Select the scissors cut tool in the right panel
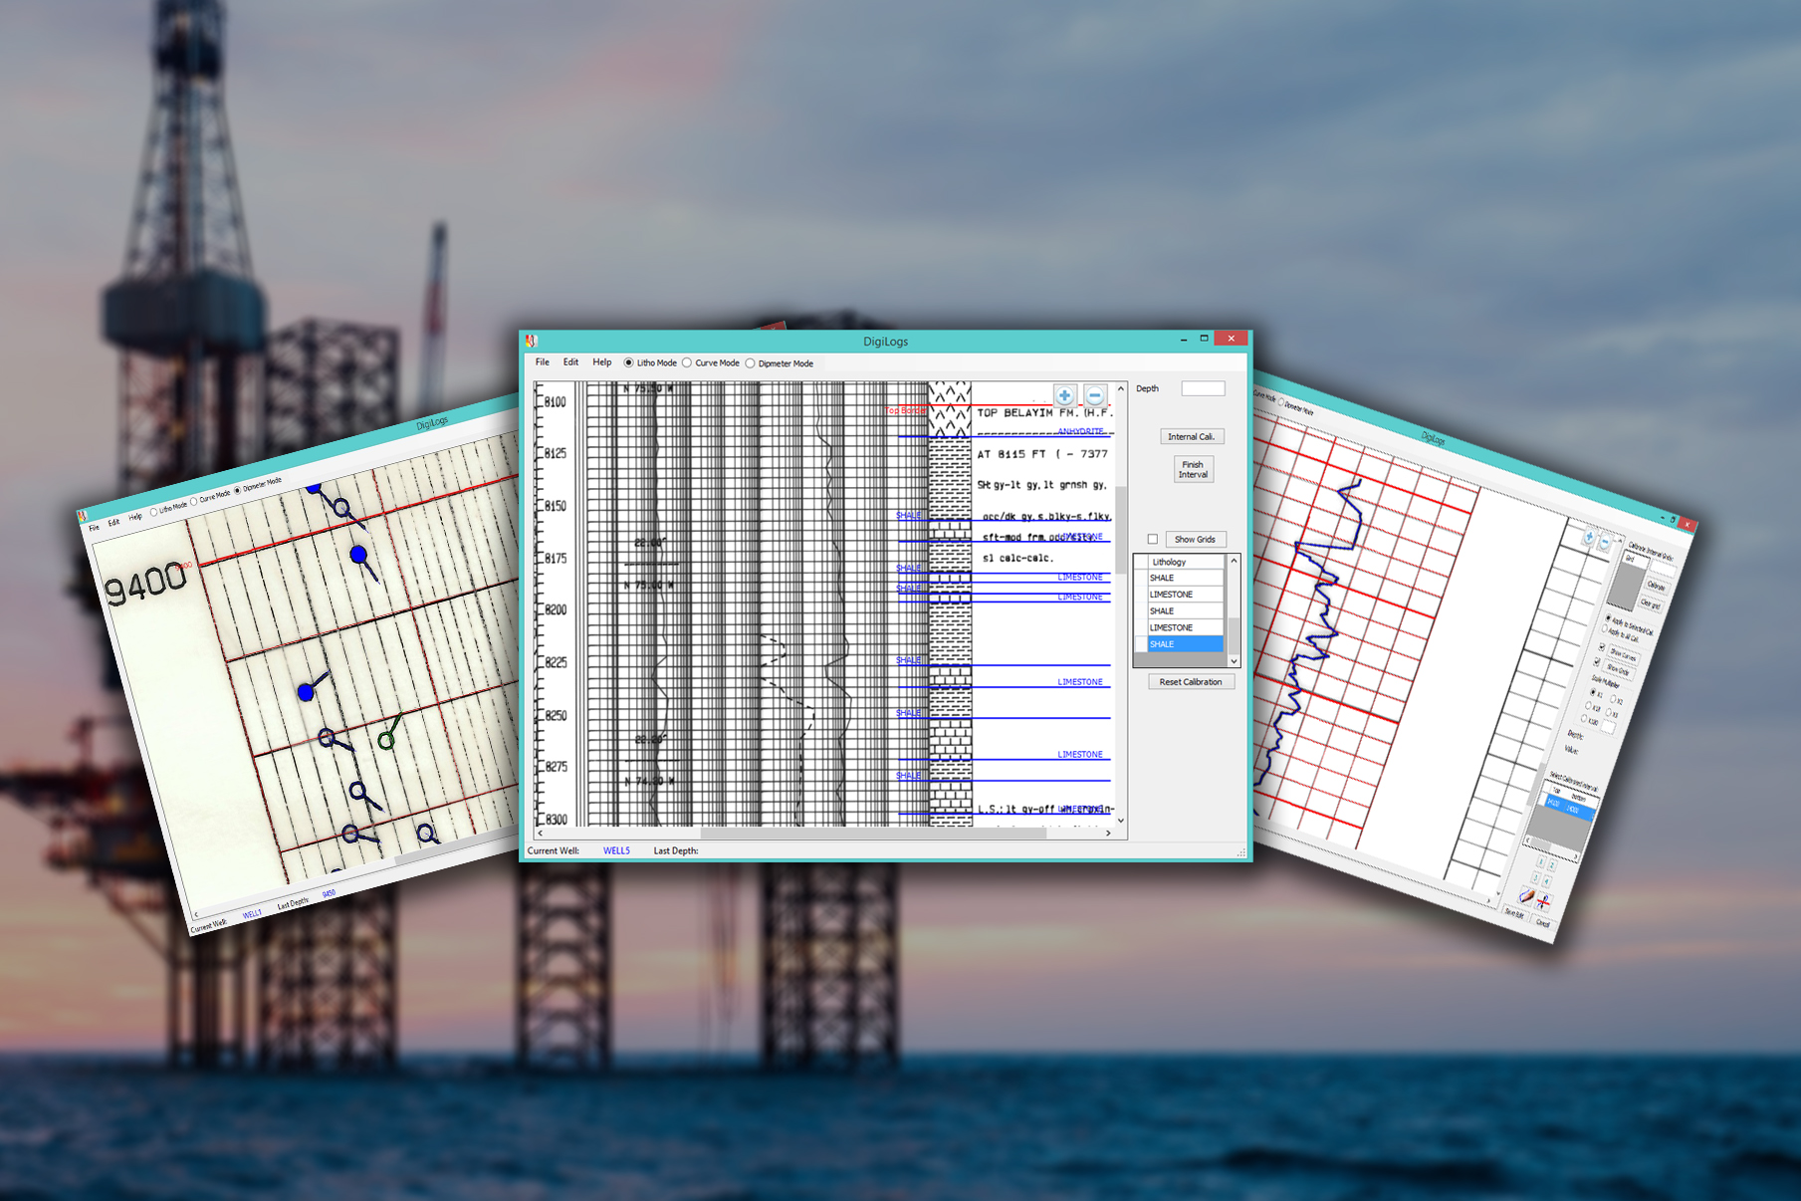This screenshot has height=1201, width=1801. pyautogui.click(x=1543, y=902)
